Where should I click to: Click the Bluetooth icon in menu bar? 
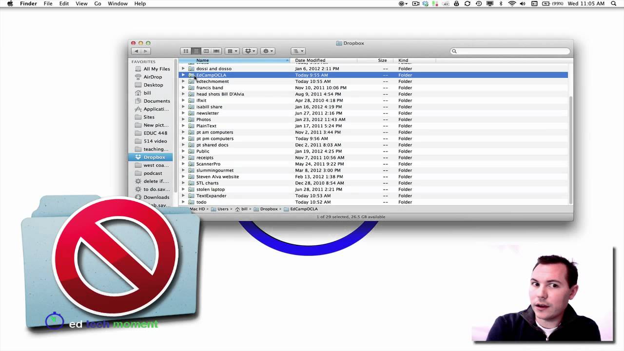[x=501, y=4]
